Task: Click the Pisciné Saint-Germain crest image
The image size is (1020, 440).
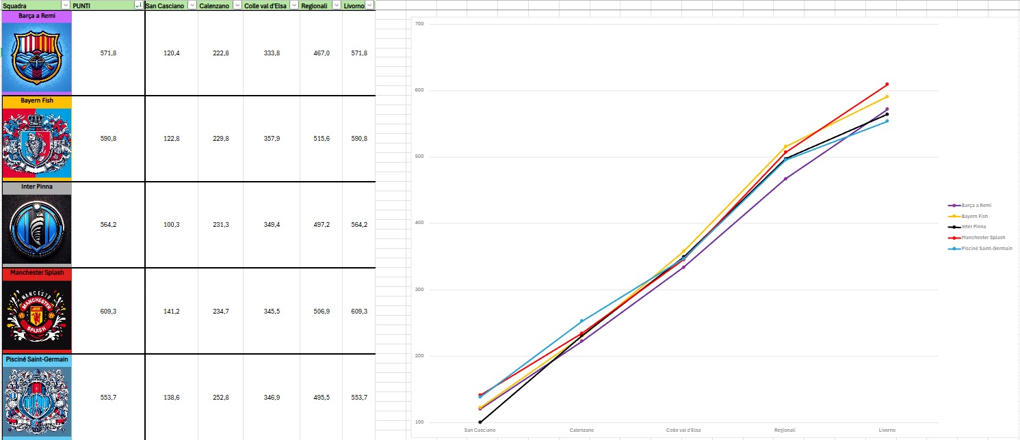Action: tap(36, 401)
